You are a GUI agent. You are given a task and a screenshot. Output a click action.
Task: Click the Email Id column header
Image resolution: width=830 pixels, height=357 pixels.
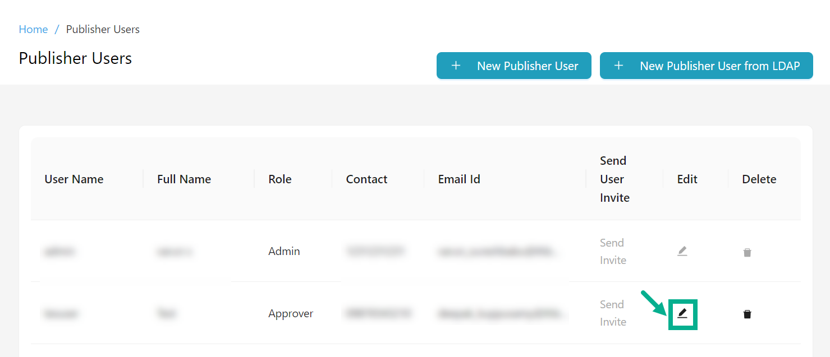(459, 179)
